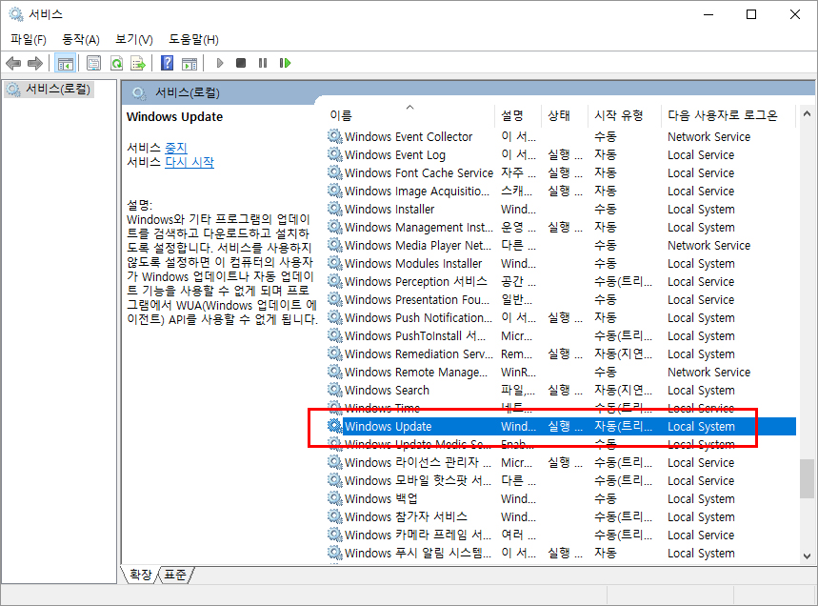This screenshot has width=818, height=606.
Task: Select Windows Remote Manage... row
Action: coord(561,372)
